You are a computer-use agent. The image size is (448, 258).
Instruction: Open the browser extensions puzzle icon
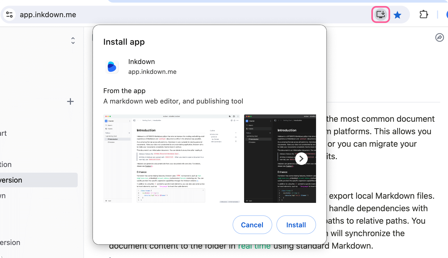[424, 15]
